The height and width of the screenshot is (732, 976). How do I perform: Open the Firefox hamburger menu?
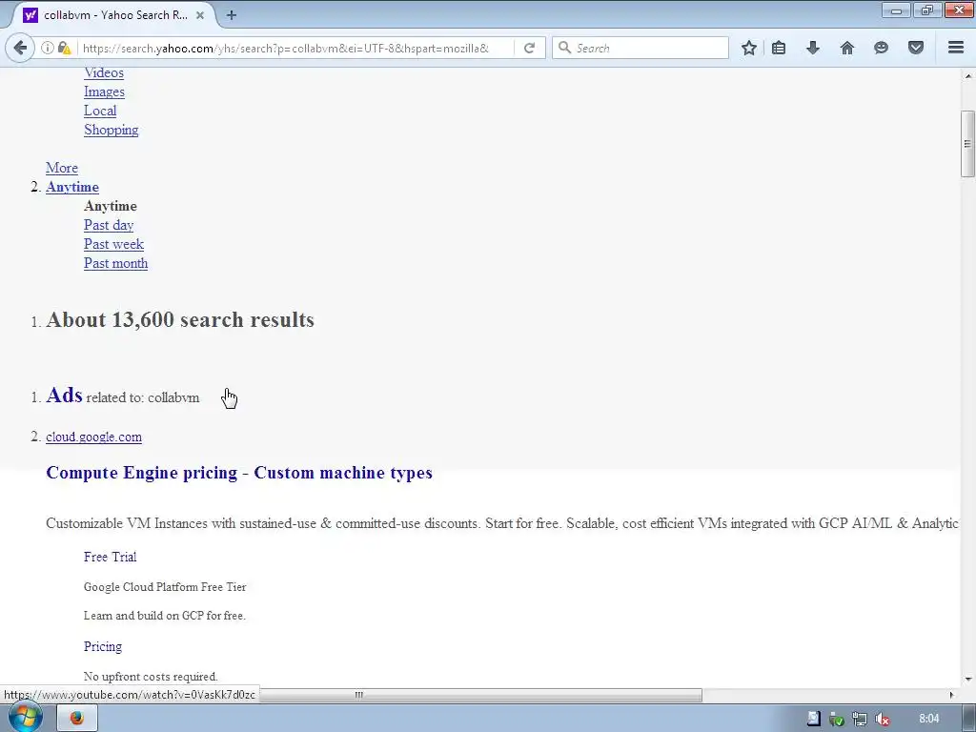click(956, 48)
